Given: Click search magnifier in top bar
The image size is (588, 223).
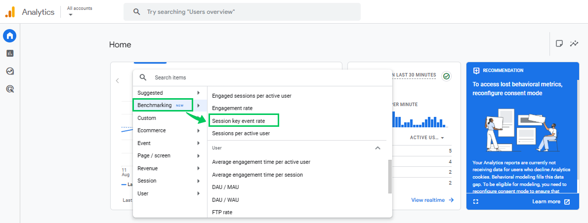Looking at the screenshot, I should coord(136,12).
